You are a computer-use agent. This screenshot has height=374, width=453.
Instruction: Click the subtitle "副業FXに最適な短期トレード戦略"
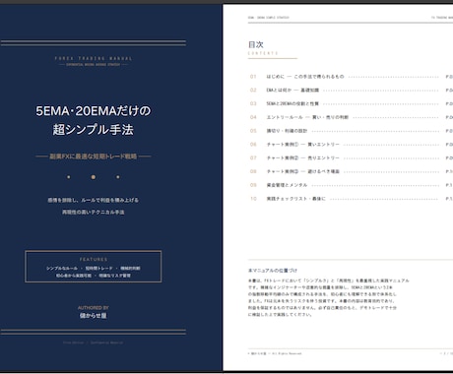94,156
